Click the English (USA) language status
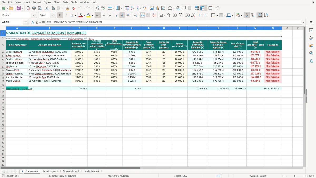 [x=181, y=176]
